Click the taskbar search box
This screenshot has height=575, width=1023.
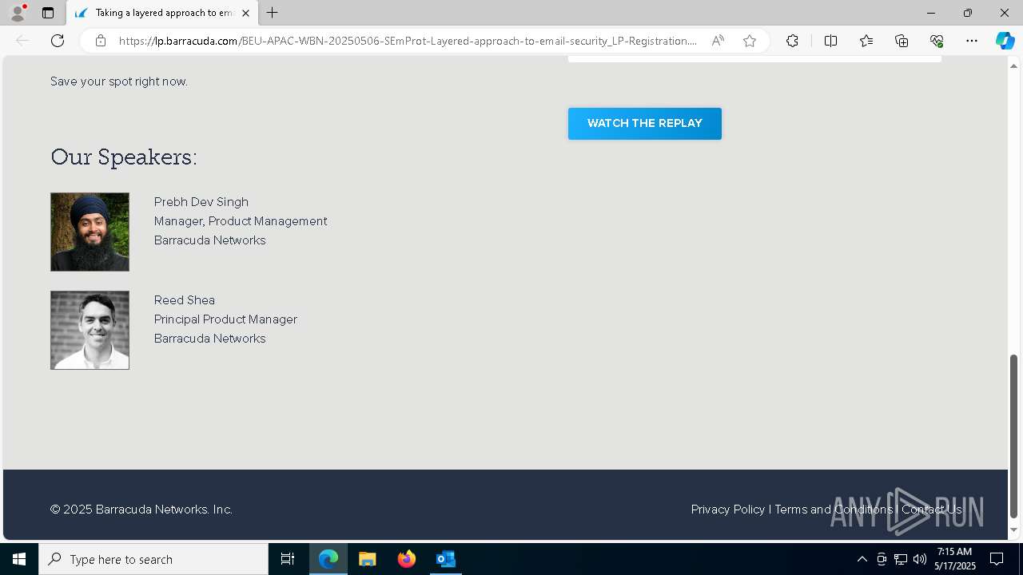tap(153, 559)
